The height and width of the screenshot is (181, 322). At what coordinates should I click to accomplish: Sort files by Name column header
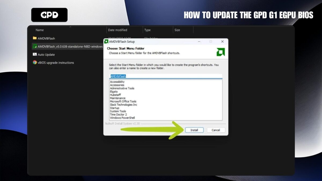(x=40, y=30)
